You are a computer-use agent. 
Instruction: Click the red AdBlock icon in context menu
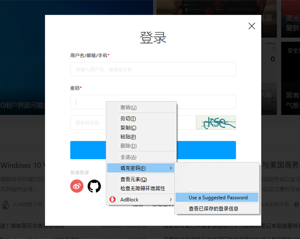(x=112, y=199)
